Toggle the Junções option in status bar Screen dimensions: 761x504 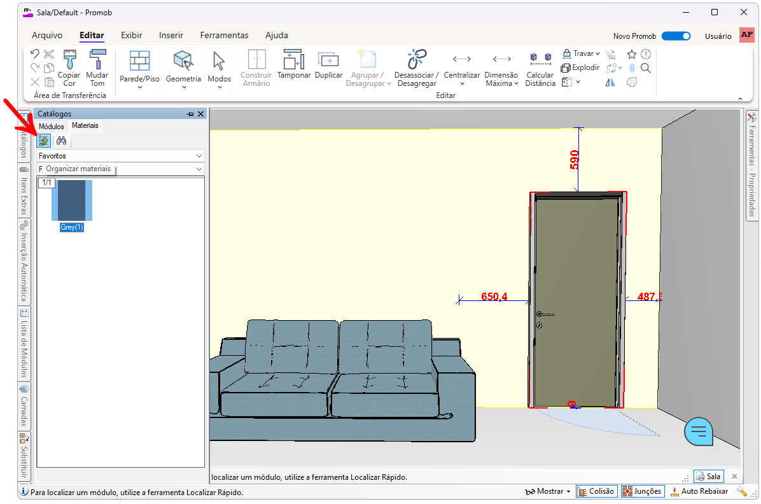point(643,491)
